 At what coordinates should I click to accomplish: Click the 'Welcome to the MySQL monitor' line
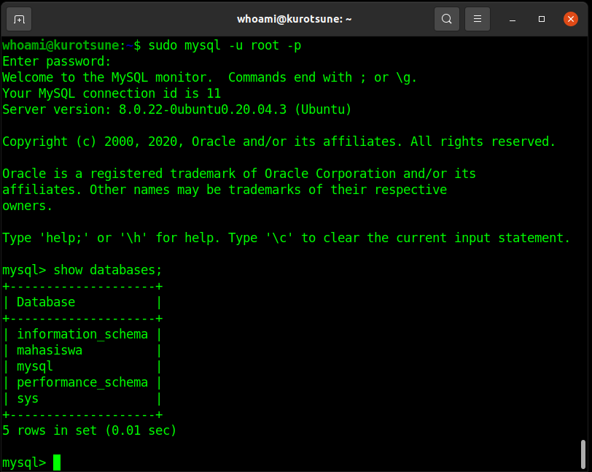[x=209, y=77]
